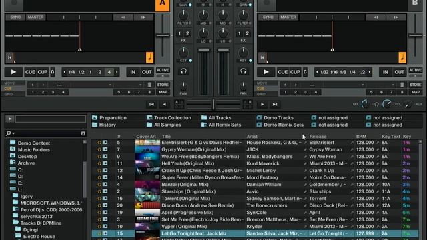
Task: Select track Let Go Tonight feat. Jack Miz
Action: 255,233
